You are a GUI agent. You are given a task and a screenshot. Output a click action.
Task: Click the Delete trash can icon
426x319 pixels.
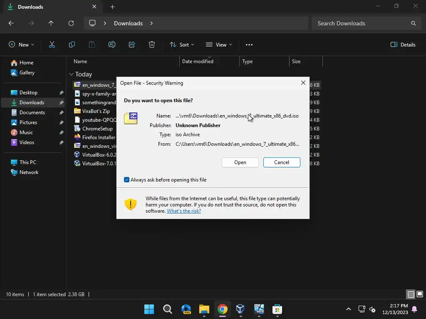click(x=152, y=45)
